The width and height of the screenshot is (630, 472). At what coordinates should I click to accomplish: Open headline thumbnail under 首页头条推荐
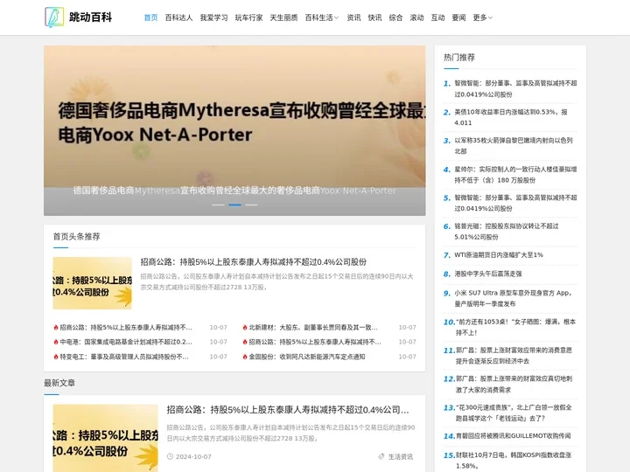coord(92,283)
